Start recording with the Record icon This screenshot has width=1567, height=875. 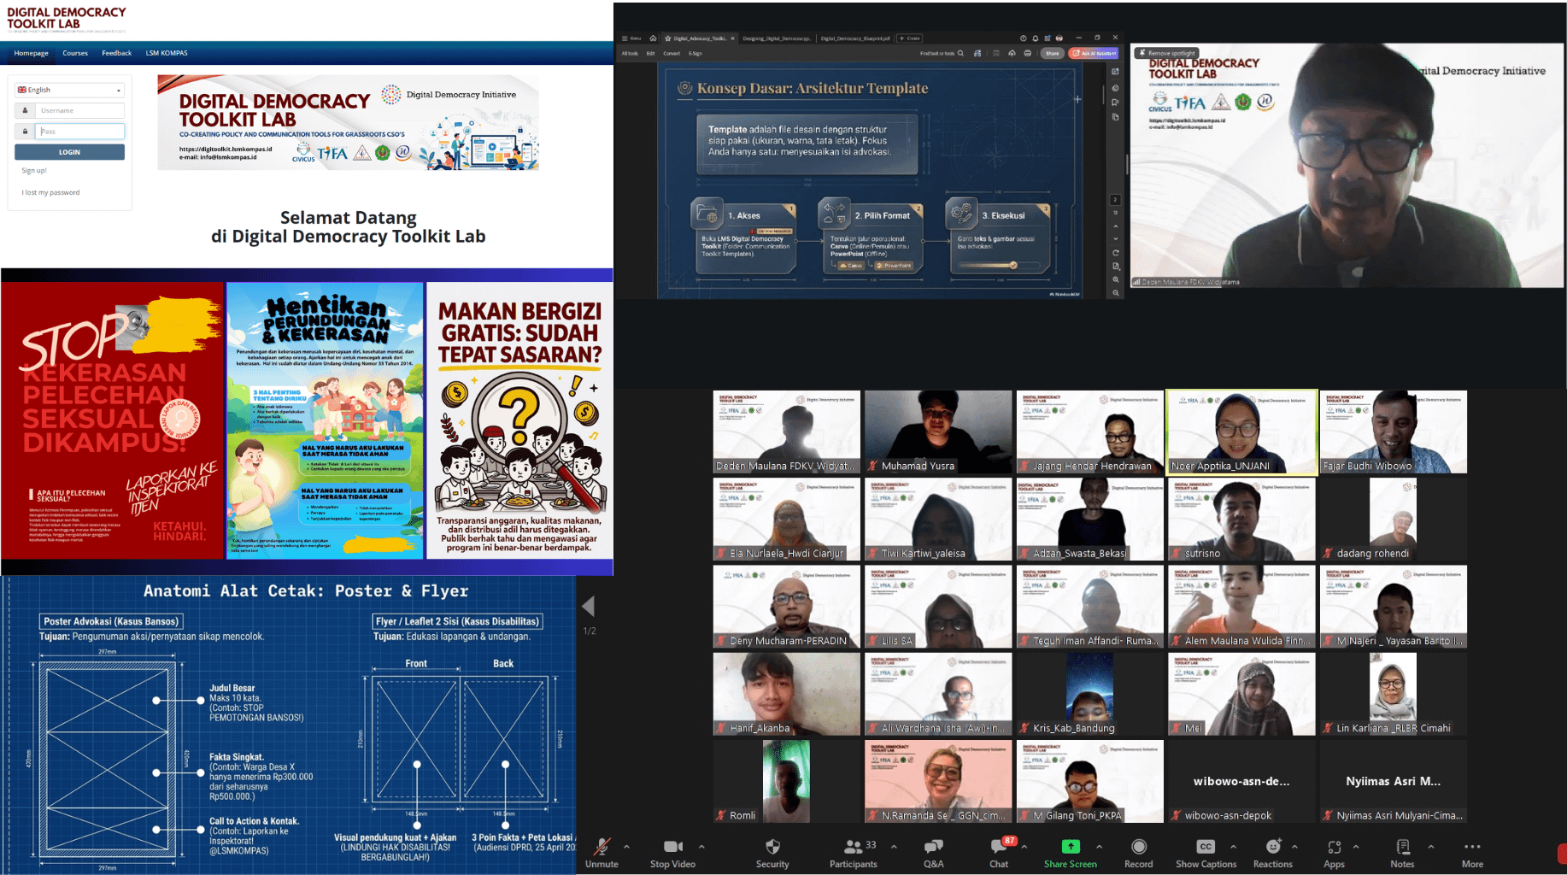click(x=1138, y=847)
